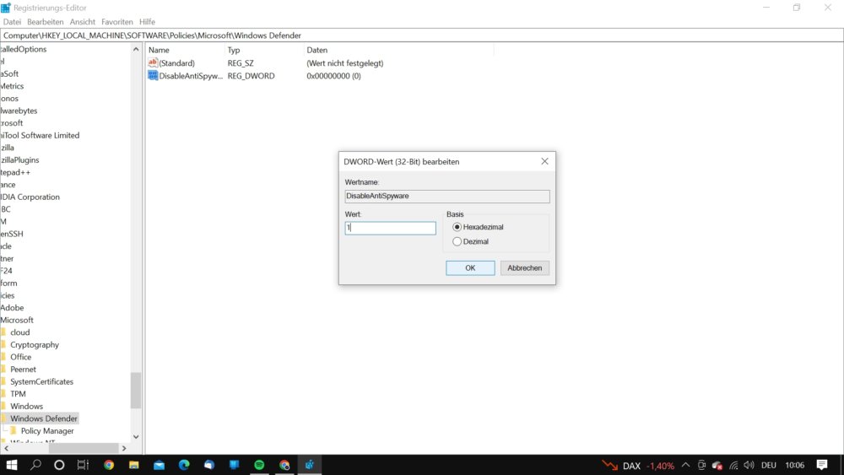Select the Adobe key in tree
844x475 pixels.
[x=12, y=308]
